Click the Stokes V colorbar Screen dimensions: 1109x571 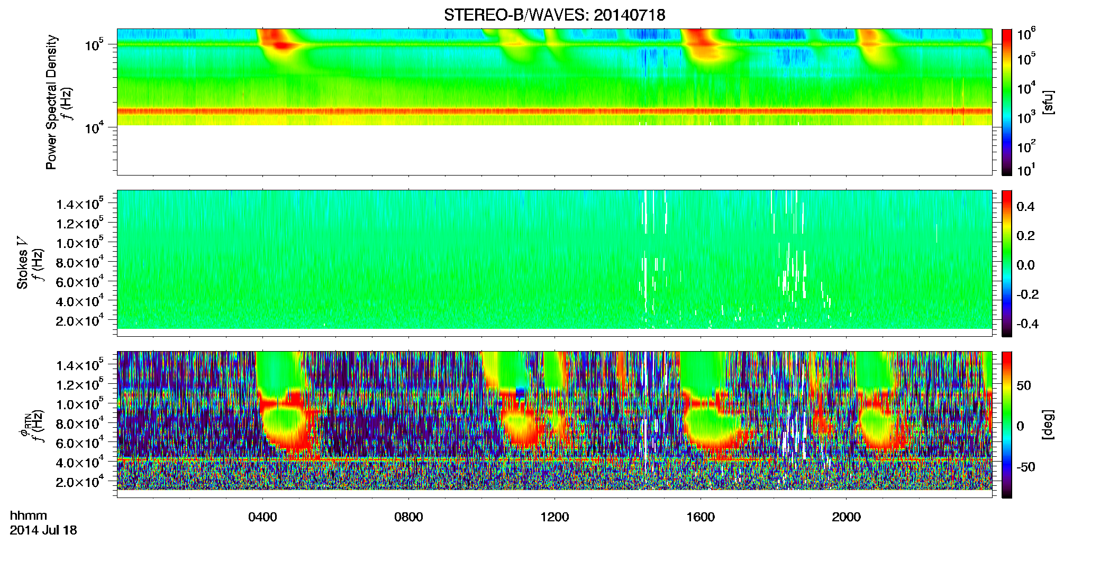click(1006, 263)
